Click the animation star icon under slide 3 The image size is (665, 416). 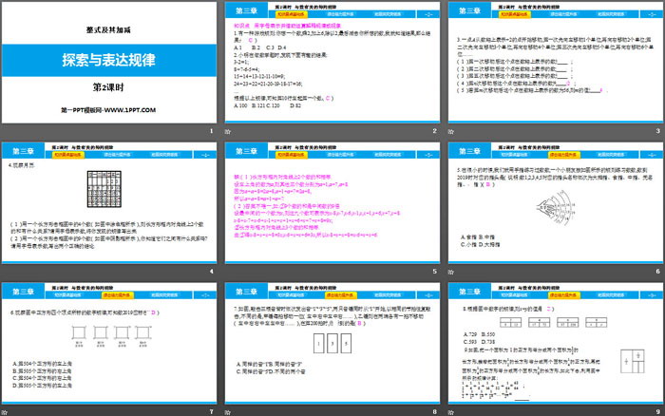451,131
